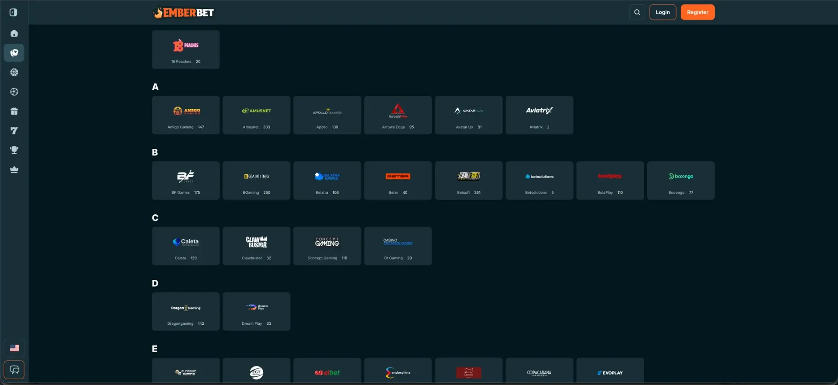Open the Evoplay provider card

610,371
